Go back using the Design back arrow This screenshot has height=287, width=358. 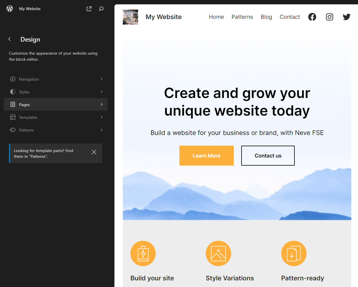pyautogui.click(x=10, y=39)
